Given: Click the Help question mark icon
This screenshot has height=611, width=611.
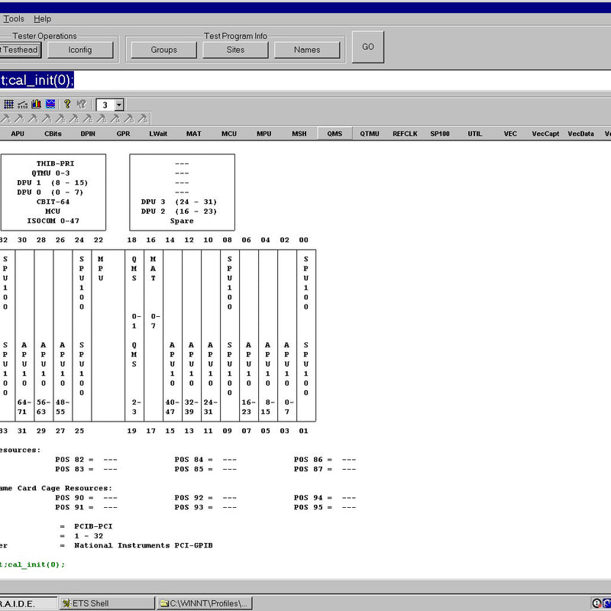Looking at the screenshot, I should [x=67, y=105].
